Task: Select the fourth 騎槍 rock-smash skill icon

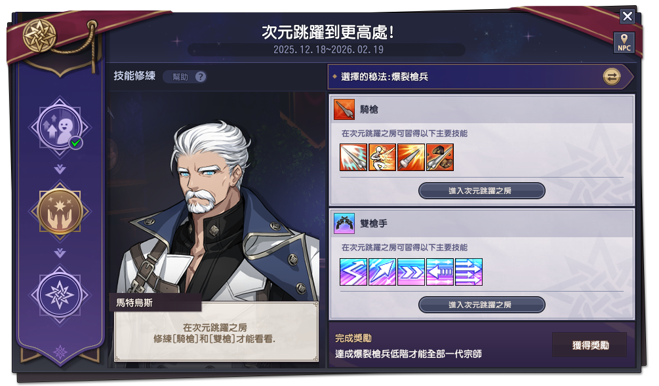Action: [x=439, y=157]
